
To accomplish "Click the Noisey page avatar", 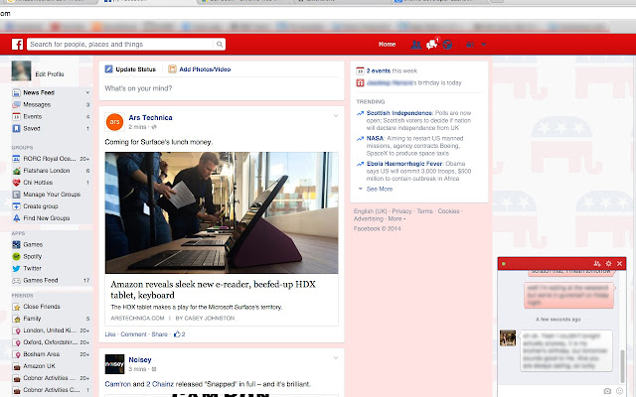I will click(115, 364).
